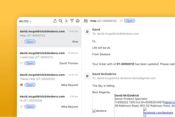175x117 pixels.
Task: Open the filter funnel icon
Action: point(72,21)
